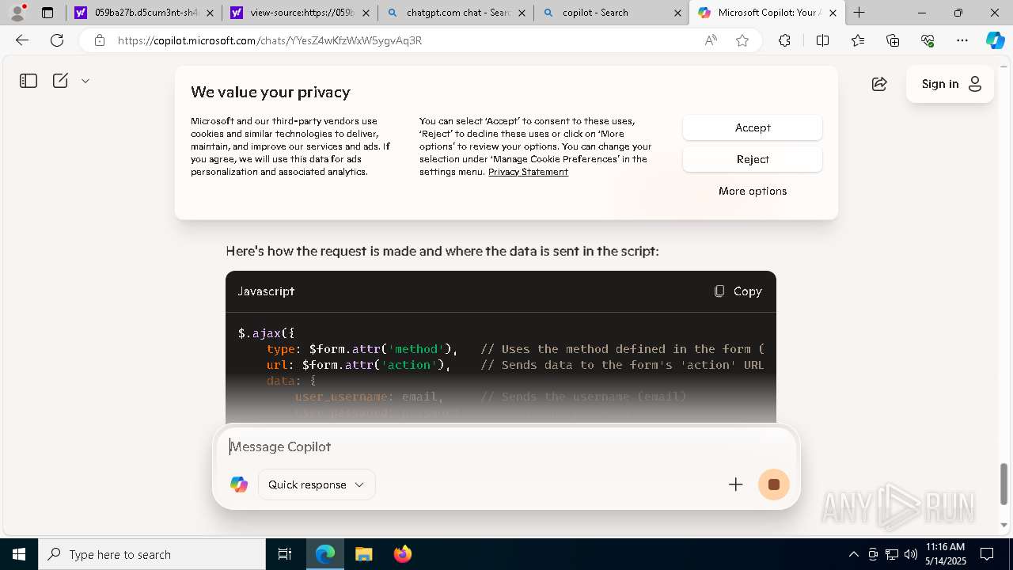This screenshot has width=1013, height=570.
Task: Click the address bar URL
Action: tap(270, 40)
